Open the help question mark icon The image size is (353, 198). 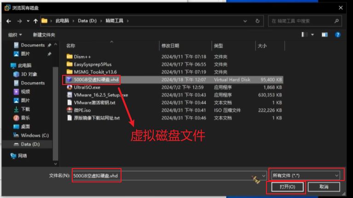(338, 34)
